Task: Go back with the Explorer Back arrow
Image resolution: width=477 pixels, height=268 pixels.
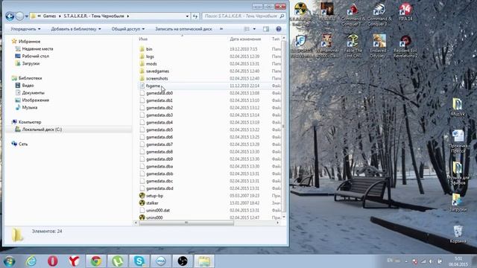Action: pyautogui.click(x=10, y=16)
